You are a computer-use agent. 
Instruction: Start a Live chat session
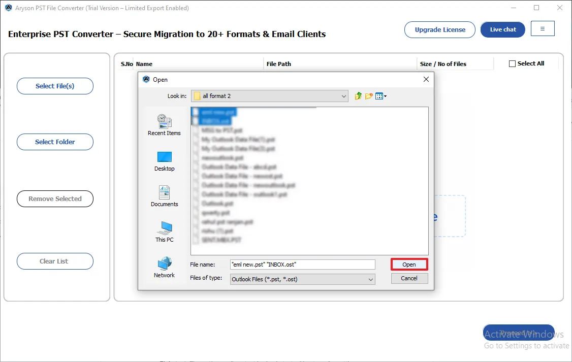[x=503, y=29]
